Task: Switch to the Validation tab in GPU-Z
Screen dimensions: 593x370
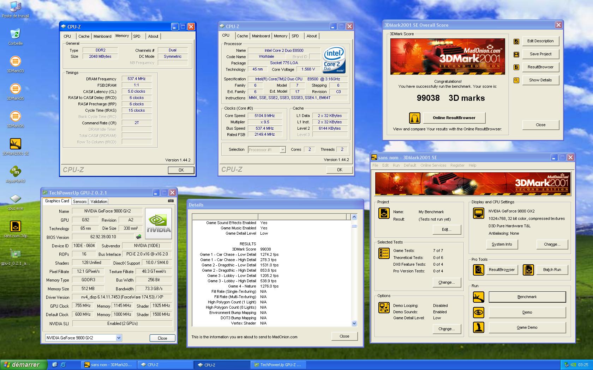Action: point(99,202)
